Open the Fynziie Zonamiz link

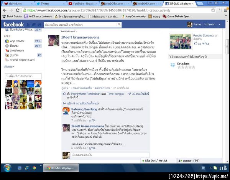pos(203,36)
